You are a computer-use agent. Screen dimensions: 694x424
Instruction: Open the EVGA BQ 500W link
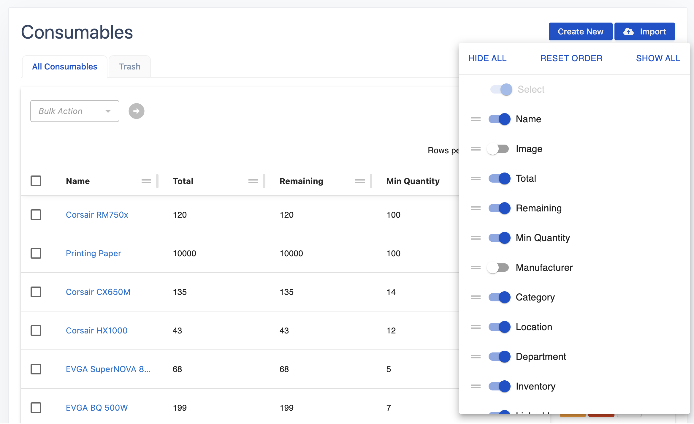(x=97, y=408)
